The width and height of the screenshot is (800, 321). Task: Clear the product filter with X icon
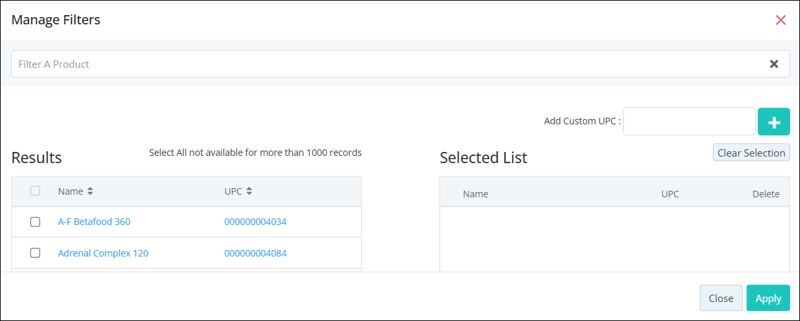pyautogui.click(x=774, y=64)
